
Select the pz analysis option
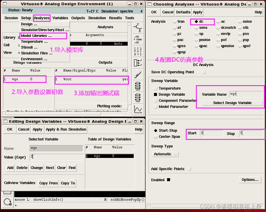174,34
